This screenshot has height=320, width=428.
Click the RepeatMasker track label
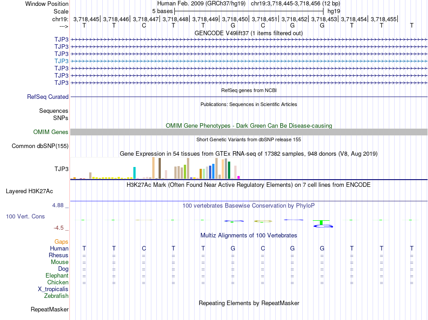50,309
